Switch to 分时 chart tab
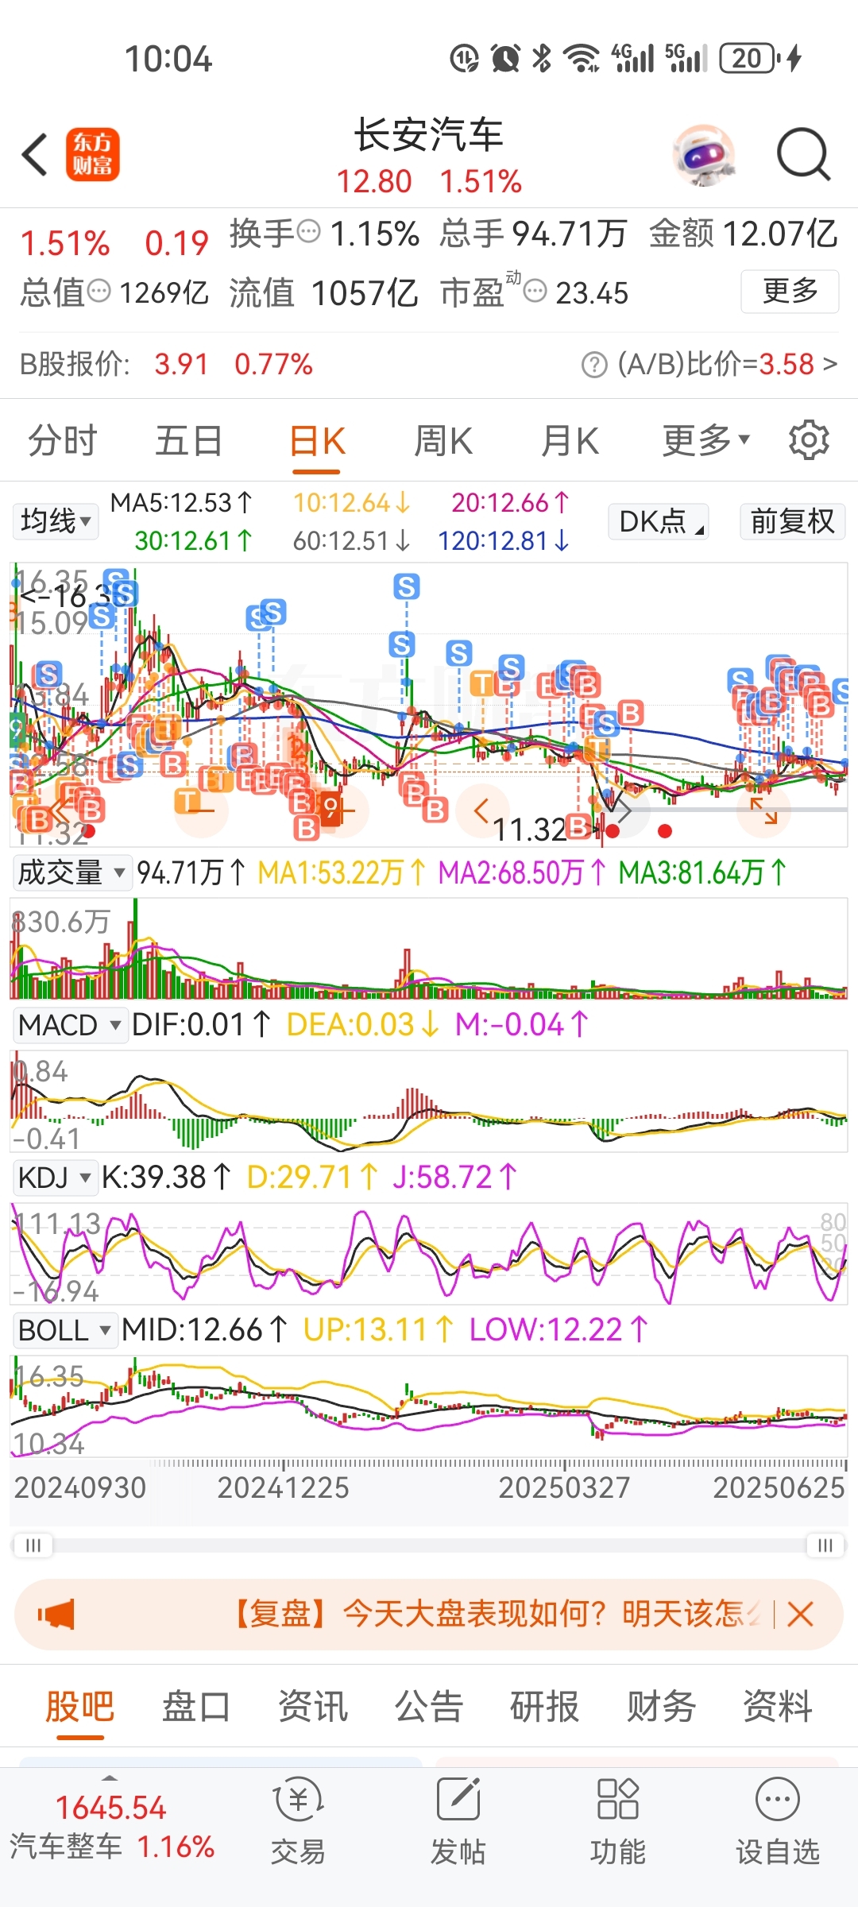The height and width of the screenshot is (1907, 858). [x=63, y=440]
